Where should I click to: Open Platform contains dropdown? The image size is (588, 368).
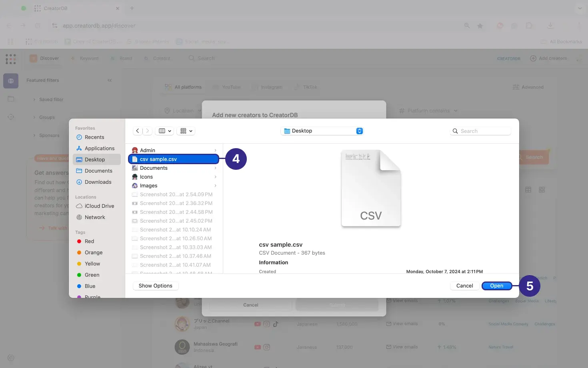click(428, 111)
